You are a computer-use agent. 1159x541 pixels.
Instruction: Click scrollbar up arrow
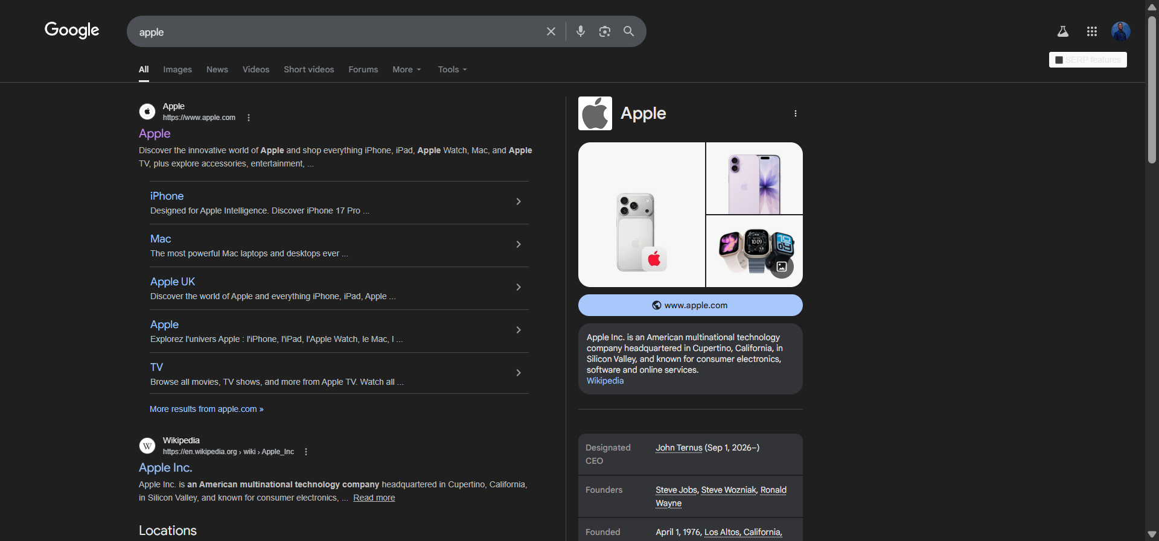[x=1152, y=7]
